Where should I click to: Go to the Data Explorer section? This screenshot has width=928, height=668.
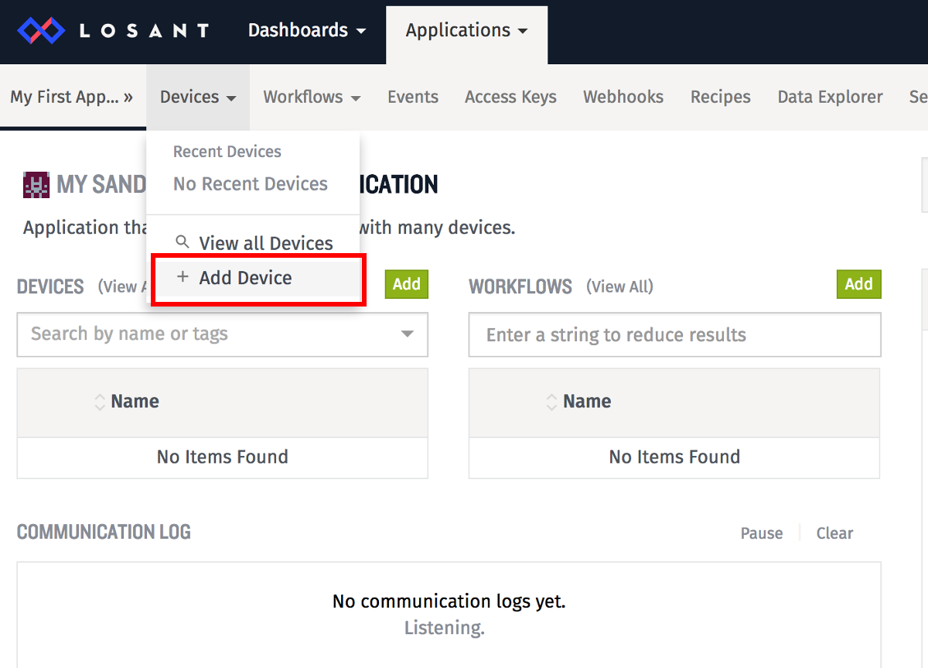pos(830,97)
